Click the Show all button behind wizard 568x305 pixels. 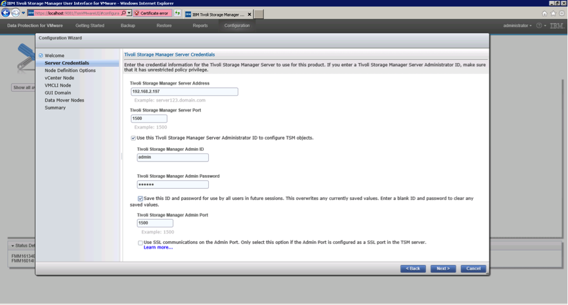[23, 87]
